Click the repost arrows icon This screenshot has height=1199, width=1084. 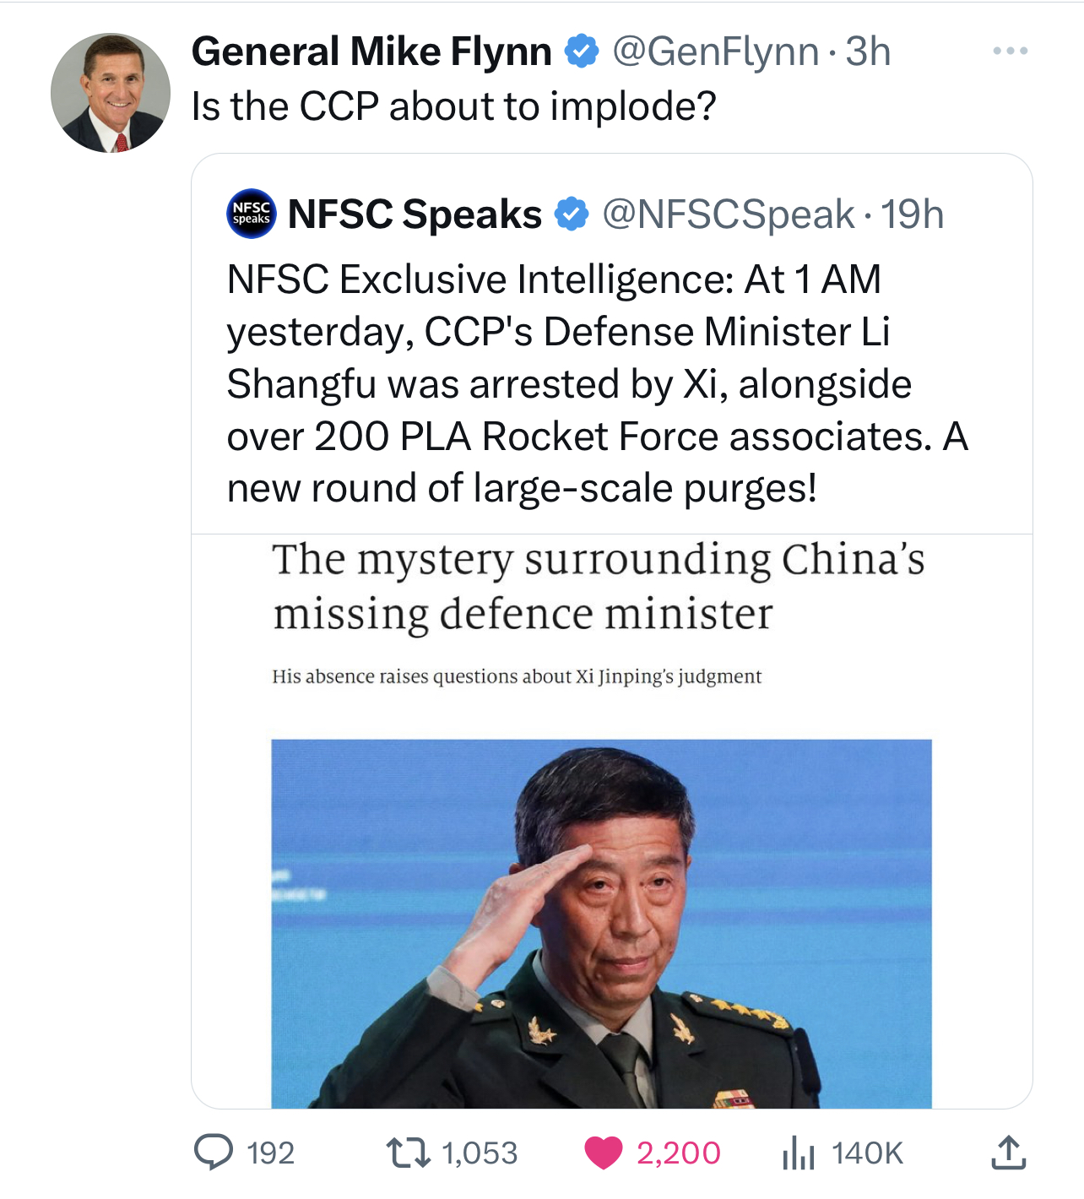(x=408, y=1152)
